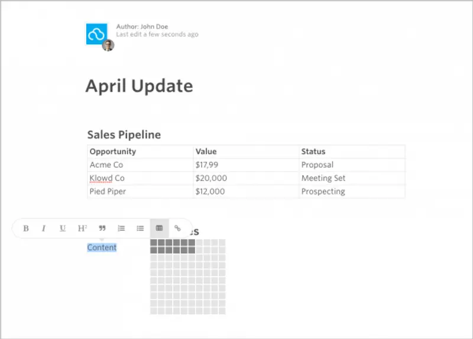The height and width of the screenshot is (339, 473).
Task: Click the author's profile photo
Action: point(108,46)
